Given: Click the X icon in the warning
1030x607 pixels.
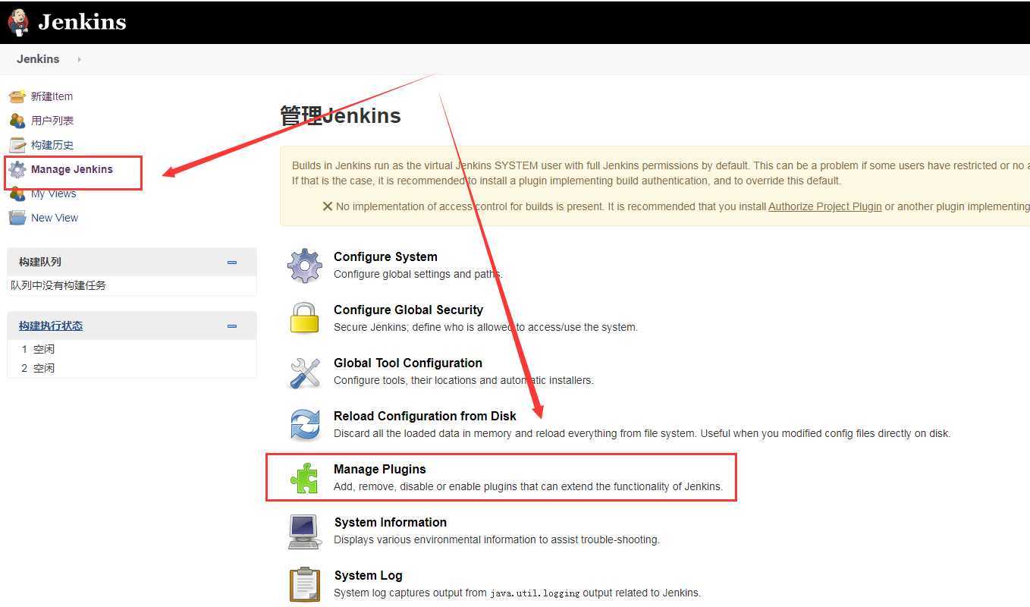Looking at the screenshot, I should [328, 206].
